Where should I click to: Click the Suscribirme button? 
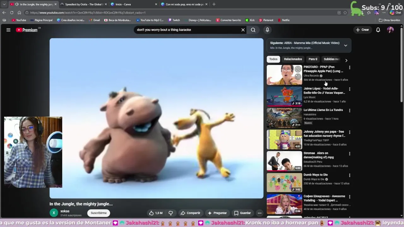(x=98, y=213)
